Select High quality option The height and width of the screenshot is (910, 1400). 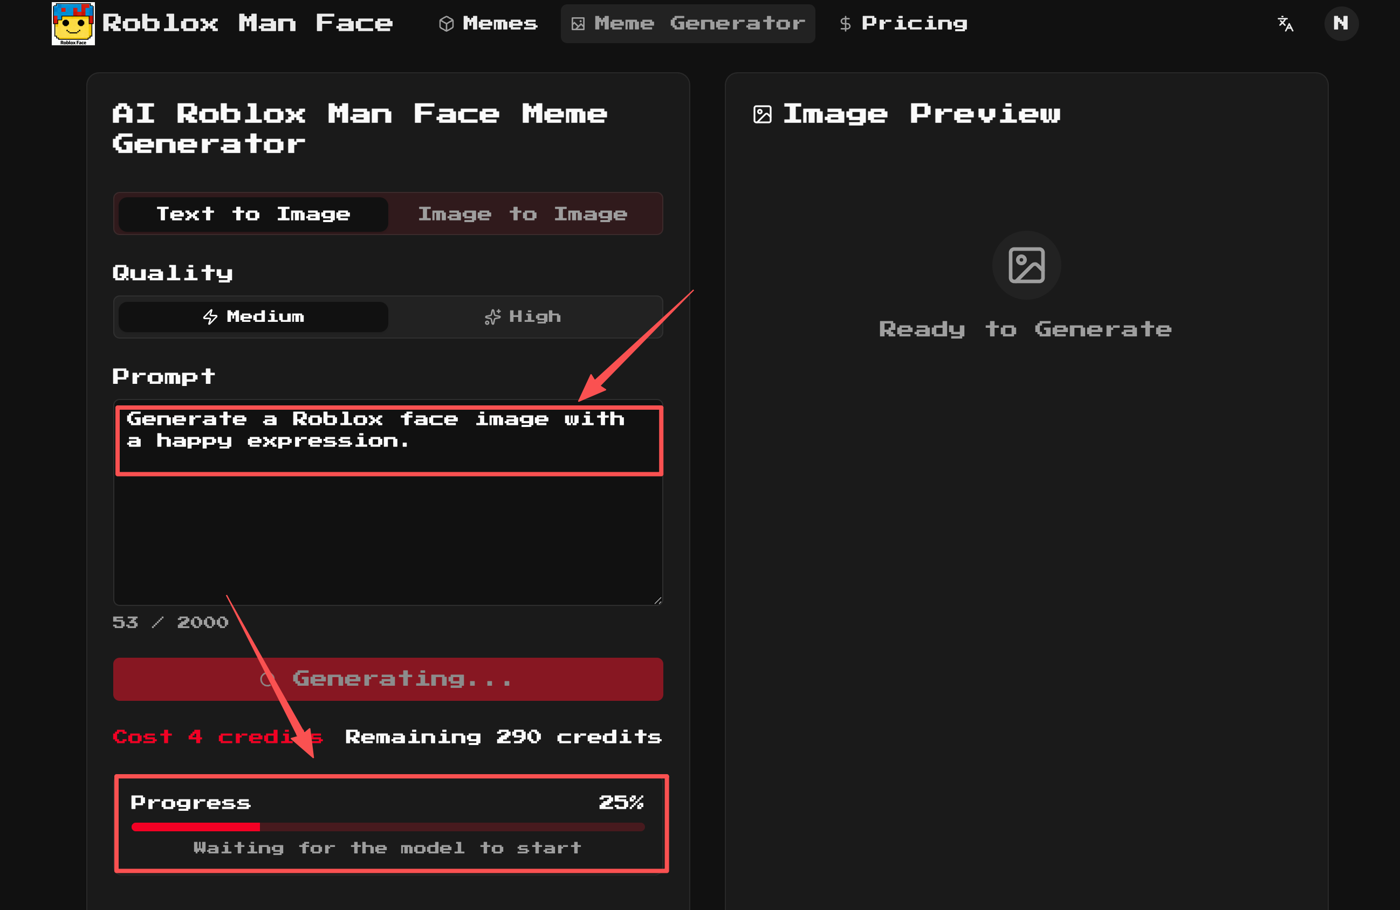(x=523, y=317)
